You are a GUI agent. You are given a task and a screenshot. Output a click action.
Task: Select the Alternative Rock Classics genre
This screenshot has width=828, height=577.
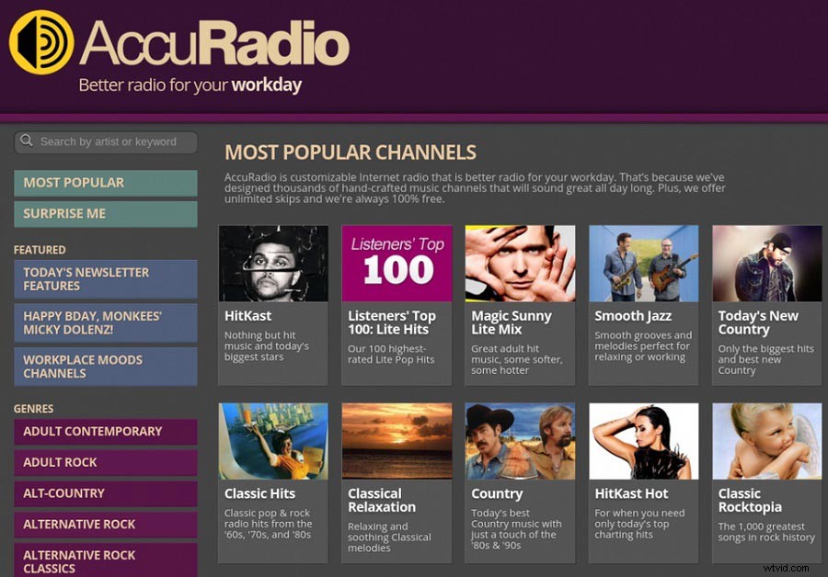(x=105, y=559)
